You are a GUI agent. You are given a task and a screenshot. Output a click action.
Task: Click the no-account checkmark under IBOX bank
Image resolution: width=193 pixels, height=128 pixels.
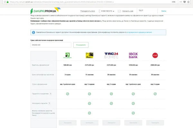pos(133,113)
